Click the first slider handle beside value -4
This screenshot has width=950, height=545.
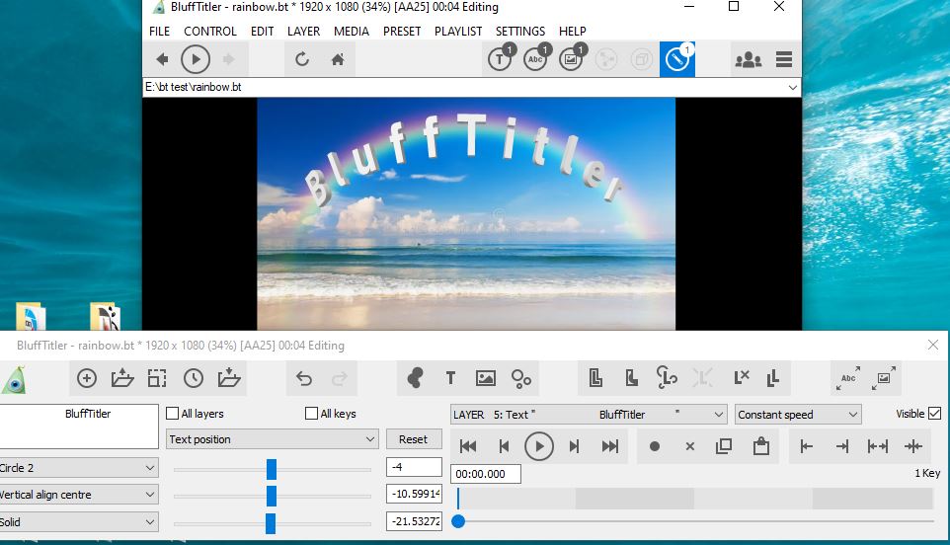[272, 469]
